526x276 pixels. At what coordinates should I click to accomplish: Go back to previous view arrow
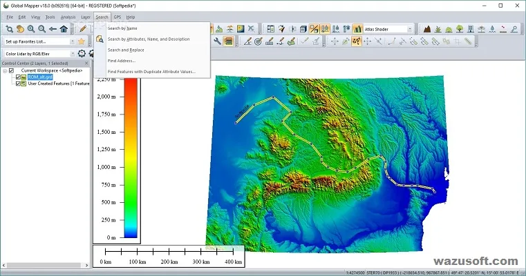click(x=53, y=29)
